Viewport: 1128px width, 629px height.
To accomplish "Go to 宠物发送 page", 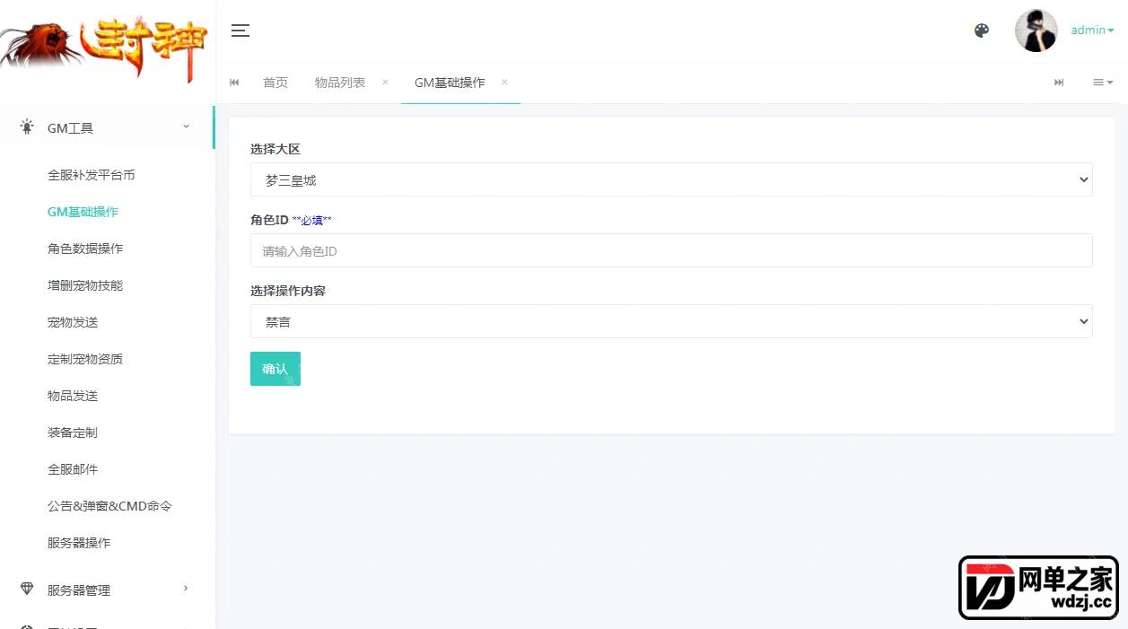I will click(x=73, y=322).
